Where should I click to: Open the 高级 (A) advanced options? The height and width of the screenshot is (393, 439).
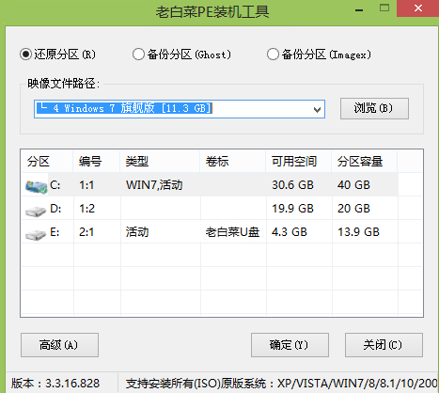pyautogui.click(x=59, y=345)
